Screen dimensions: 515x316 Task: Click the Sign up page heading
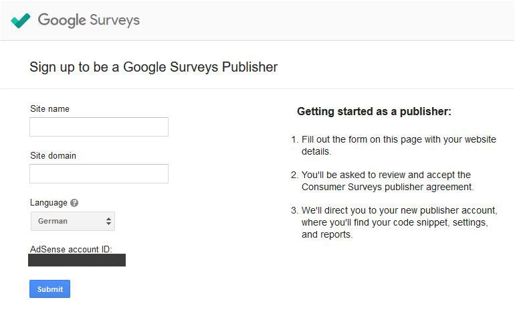point(153,67)
